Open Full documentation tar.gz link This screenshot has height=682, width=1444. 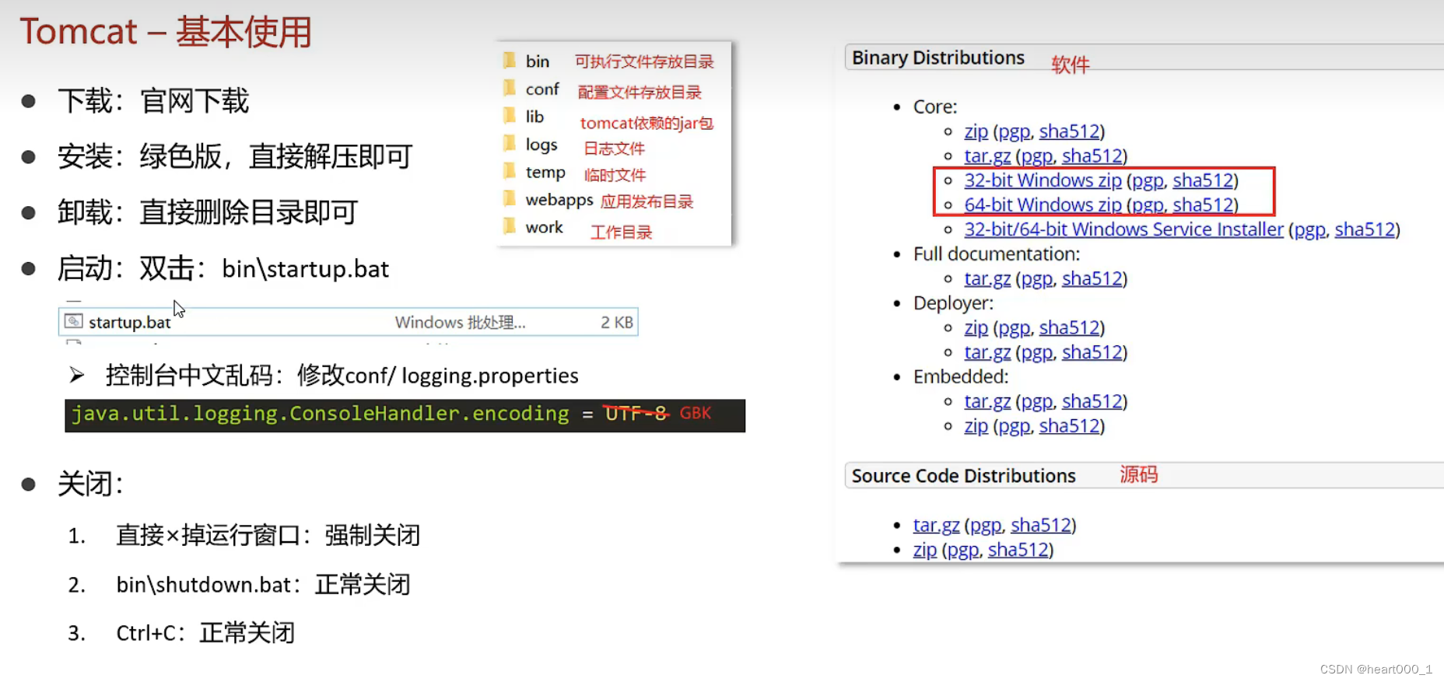click(987, 278)
